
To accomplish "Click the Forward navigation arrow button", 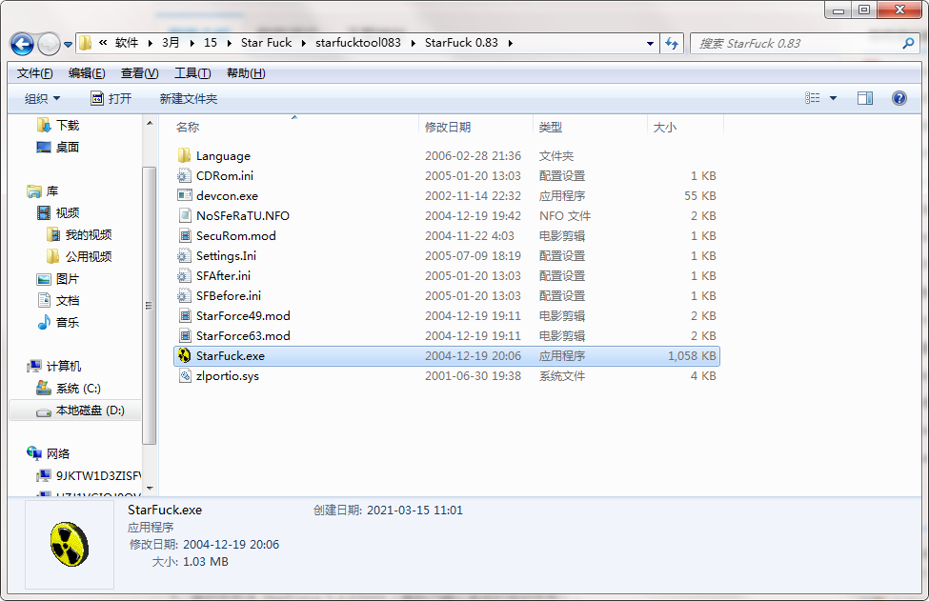I will [49, 44].
